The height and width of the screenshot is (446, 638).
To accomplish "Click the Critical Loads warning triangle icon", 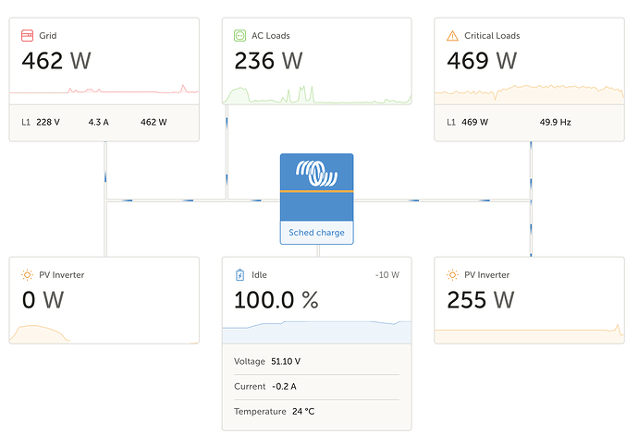I will [x=452, y=36].
